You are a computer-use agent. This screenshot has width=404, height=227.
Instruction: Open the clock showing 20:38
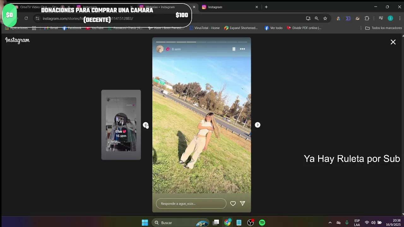(x=393, y=223)
